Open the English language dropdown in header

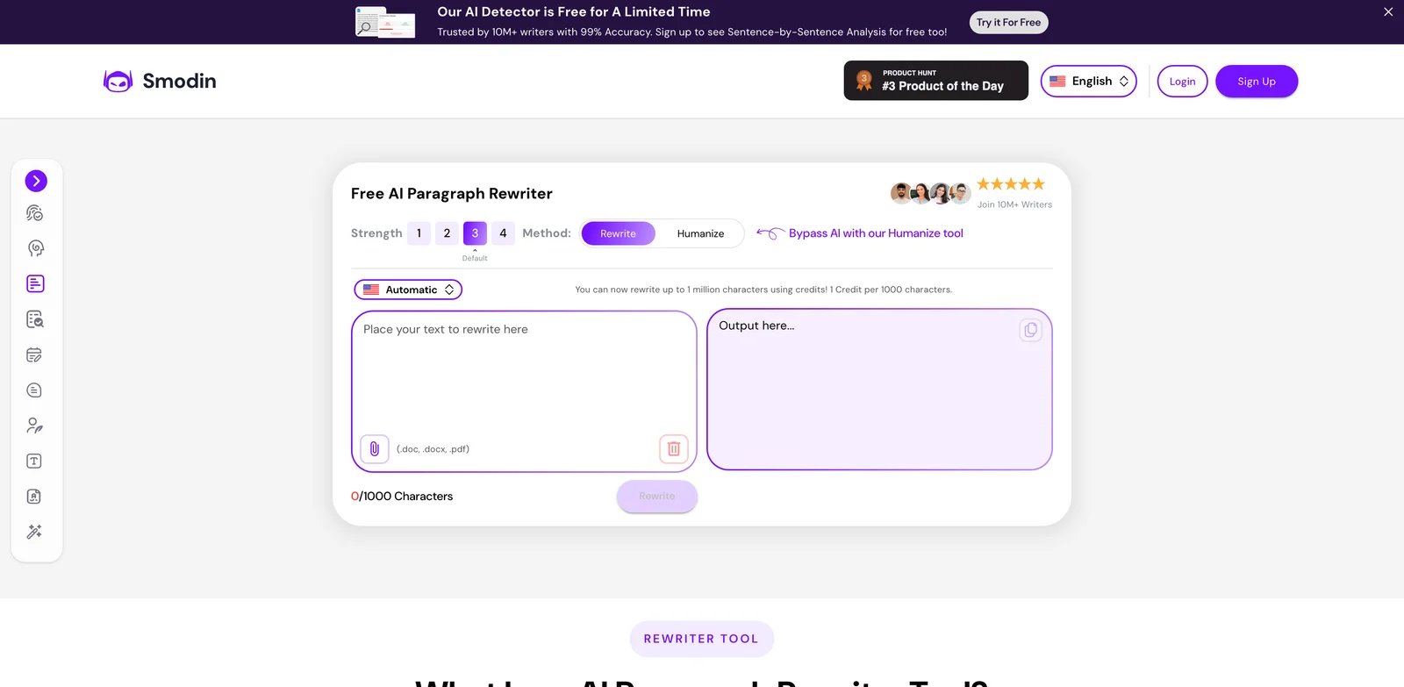(x=1089, y=81)
